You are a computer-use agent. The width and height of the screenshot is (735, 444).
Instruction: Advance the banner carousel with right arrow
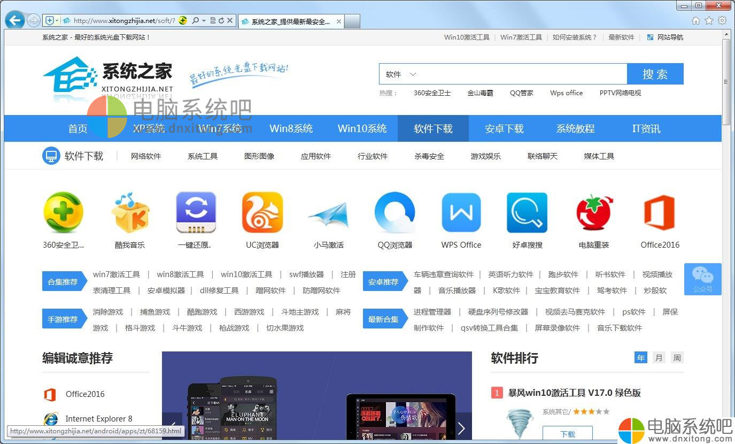click(x=461, y=428)
